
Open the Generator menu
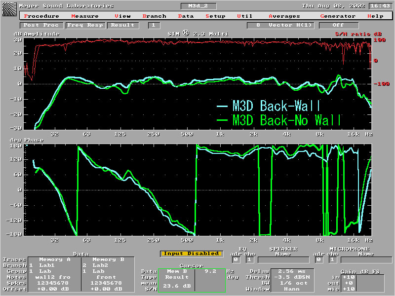(338, 16)
